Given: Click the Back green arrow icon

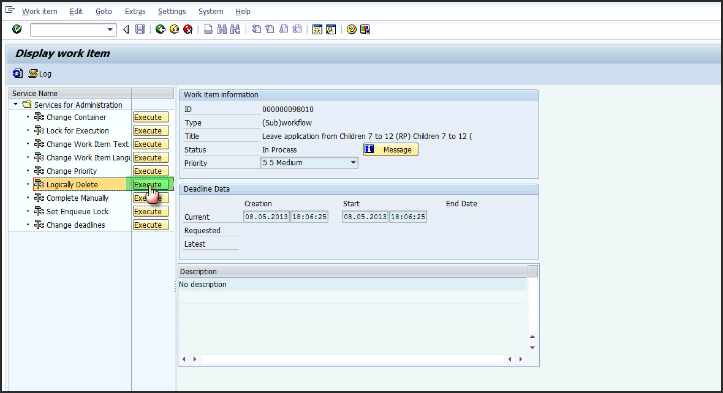Looking at the screenshot, I should [x=161, y=29].
